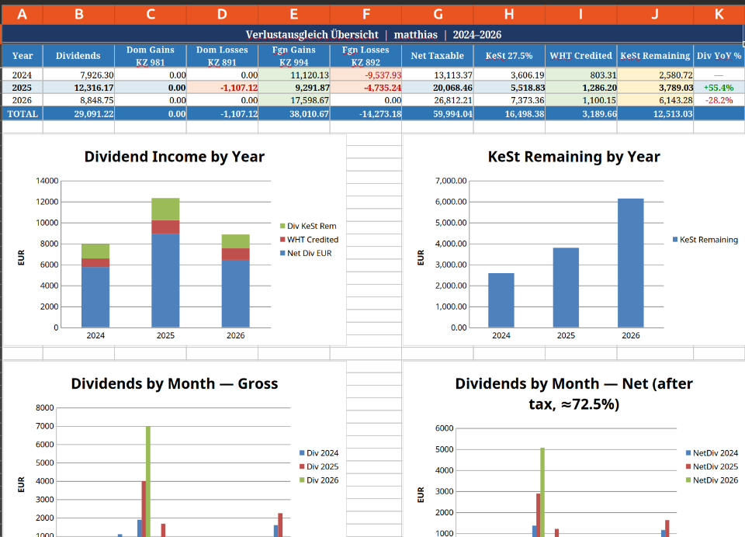
Task: Click total dividends 29,091.22
Action: tap(79, 113)
